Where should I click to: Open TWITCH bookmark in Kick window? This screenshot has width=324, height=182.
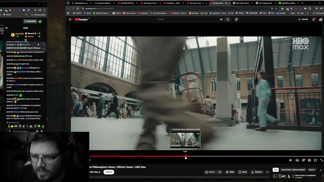pos(7,15)
